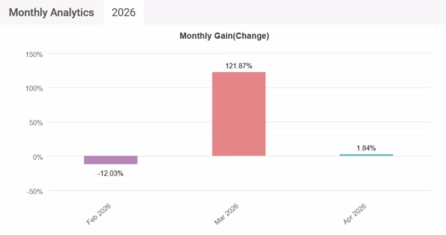
Task: Click the 121.87% data label
Action: [239, 66]
